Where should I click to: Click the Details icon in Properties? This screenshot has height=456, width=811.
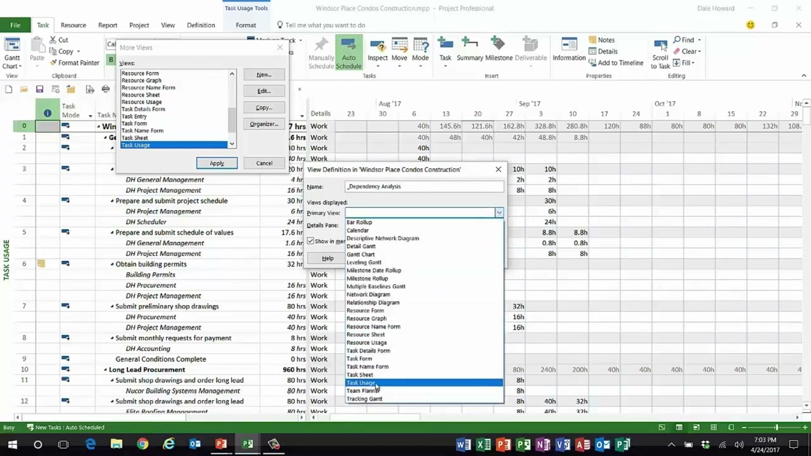593,51
